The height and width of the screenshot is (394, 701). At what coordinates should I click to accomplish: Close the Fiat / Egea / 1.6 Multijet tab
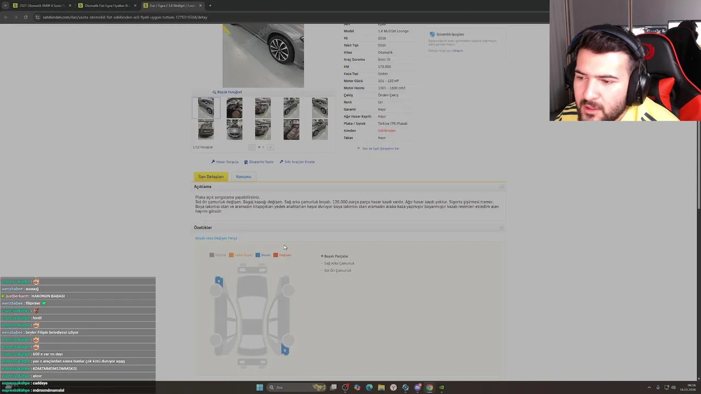pos(200,5)
